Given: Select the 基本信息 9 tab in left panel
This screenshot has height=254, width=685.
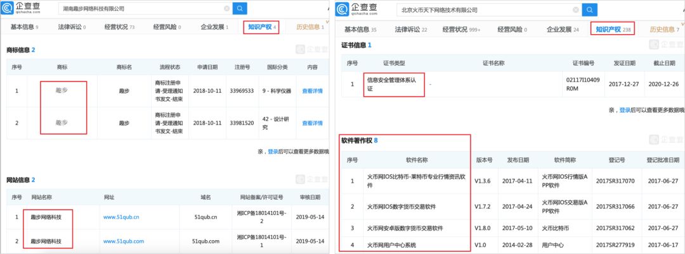Looking at the screenshot, I should 23,27.
